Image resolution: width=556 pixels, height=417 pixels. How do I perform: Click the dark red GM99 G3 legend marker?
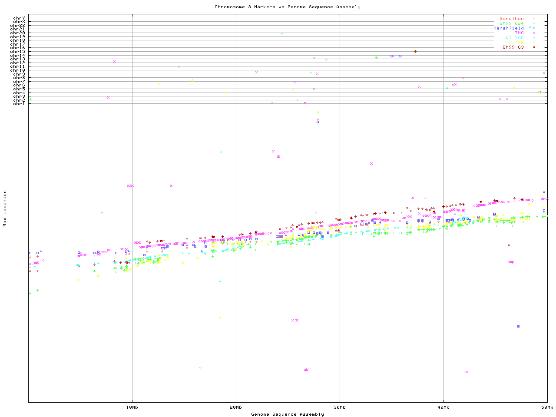534,47
